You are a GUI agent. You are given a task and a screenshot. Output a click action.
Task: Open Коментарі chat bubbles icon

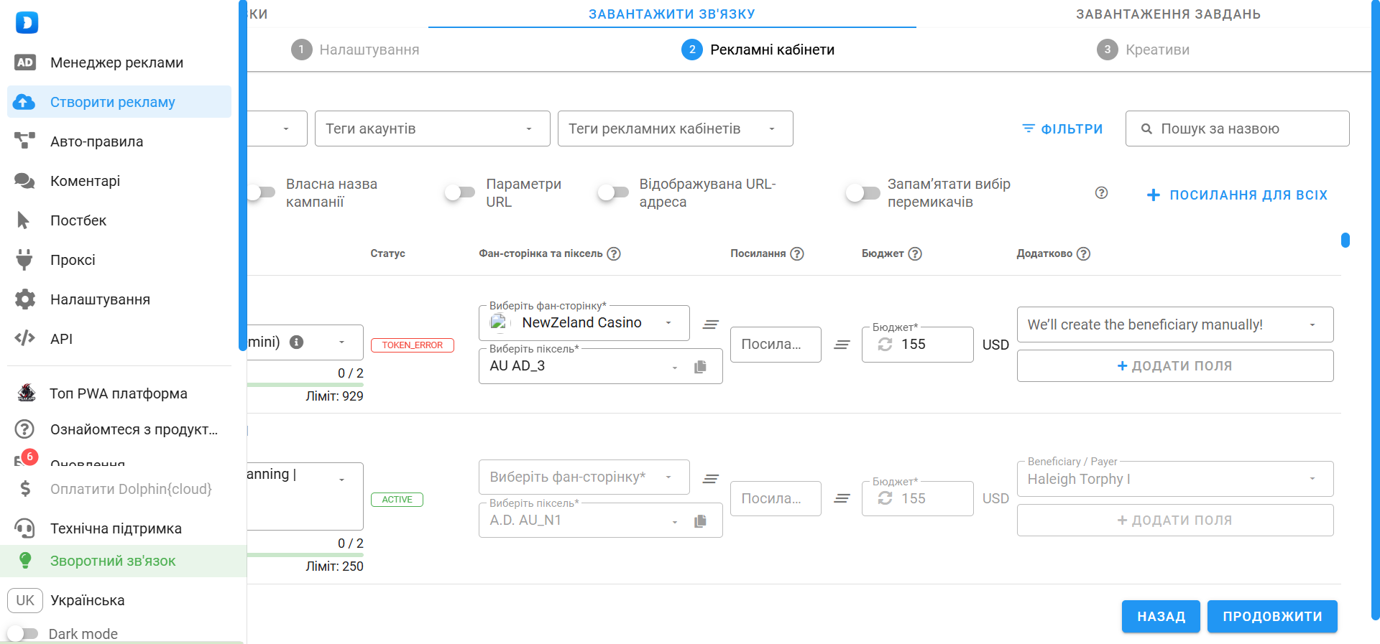tap(24, 181)
